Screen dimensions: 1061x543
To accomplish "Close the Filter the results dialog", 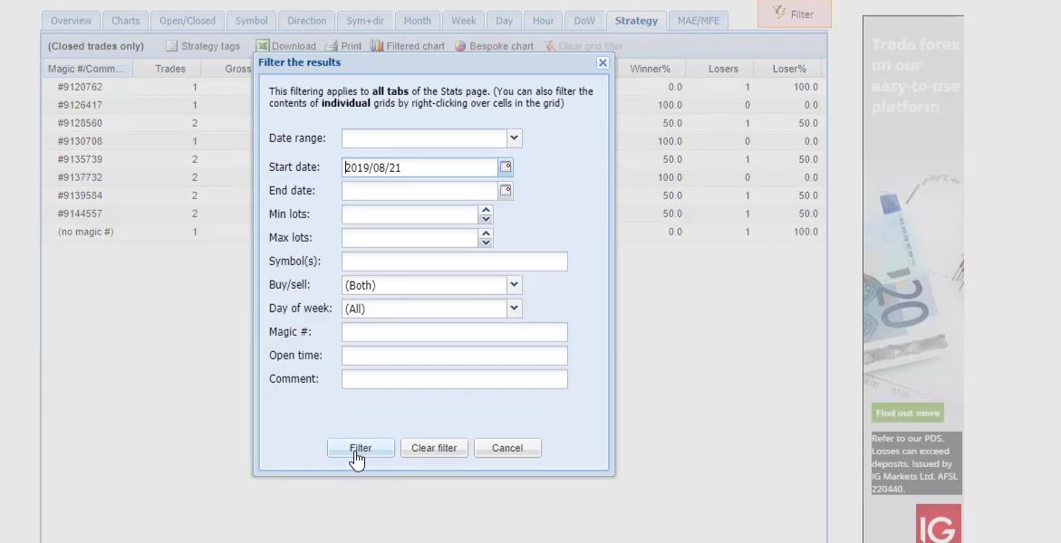I will pyautogui.click(x=603, y=62).
